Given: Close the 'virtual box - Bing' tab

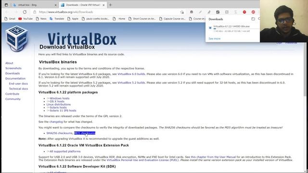Looking at the screenshot, I should pyautogui.click(x=56, y=5).
